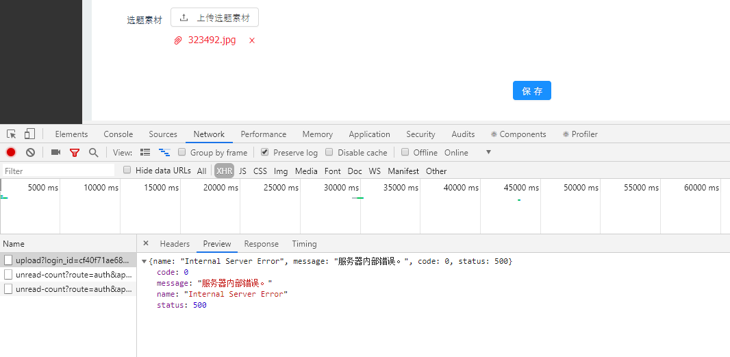This screenshot has width=730, height=357.
Task: Toggle the network filter funnel icon
Action: pyautogui.click(x=75, y=153)
